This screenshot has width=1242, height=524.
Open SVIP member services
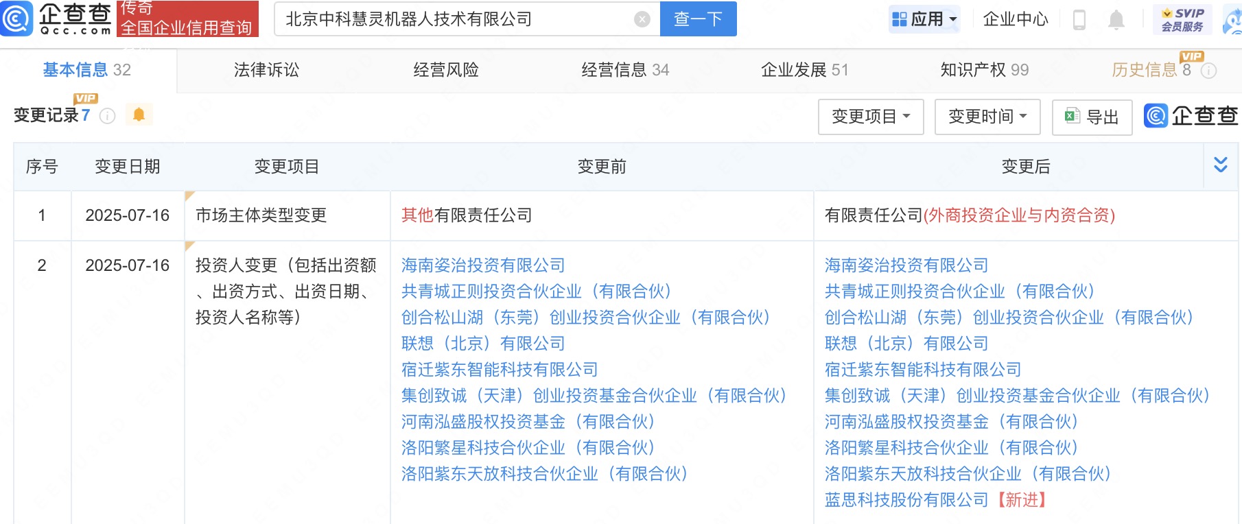click(1182, 20)
